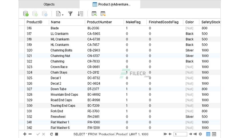The image size is (239, 138).
Task: Go to next page arrow
Action: tap(190, 134)
